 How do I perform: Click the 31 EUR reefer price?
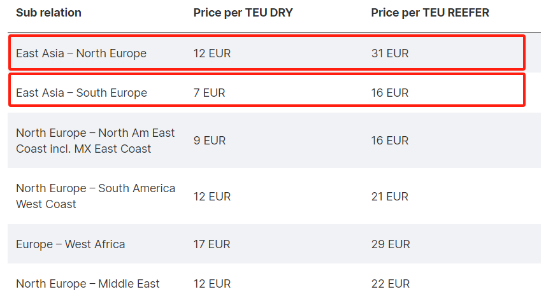pos(390,53)
